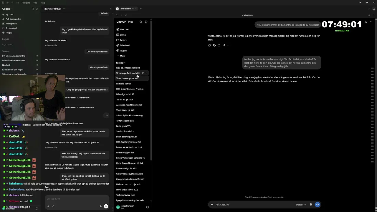Regenerate the first ChatGPT response
The width and height of the screenshot is (377, 212).
[x=224, y=45]
